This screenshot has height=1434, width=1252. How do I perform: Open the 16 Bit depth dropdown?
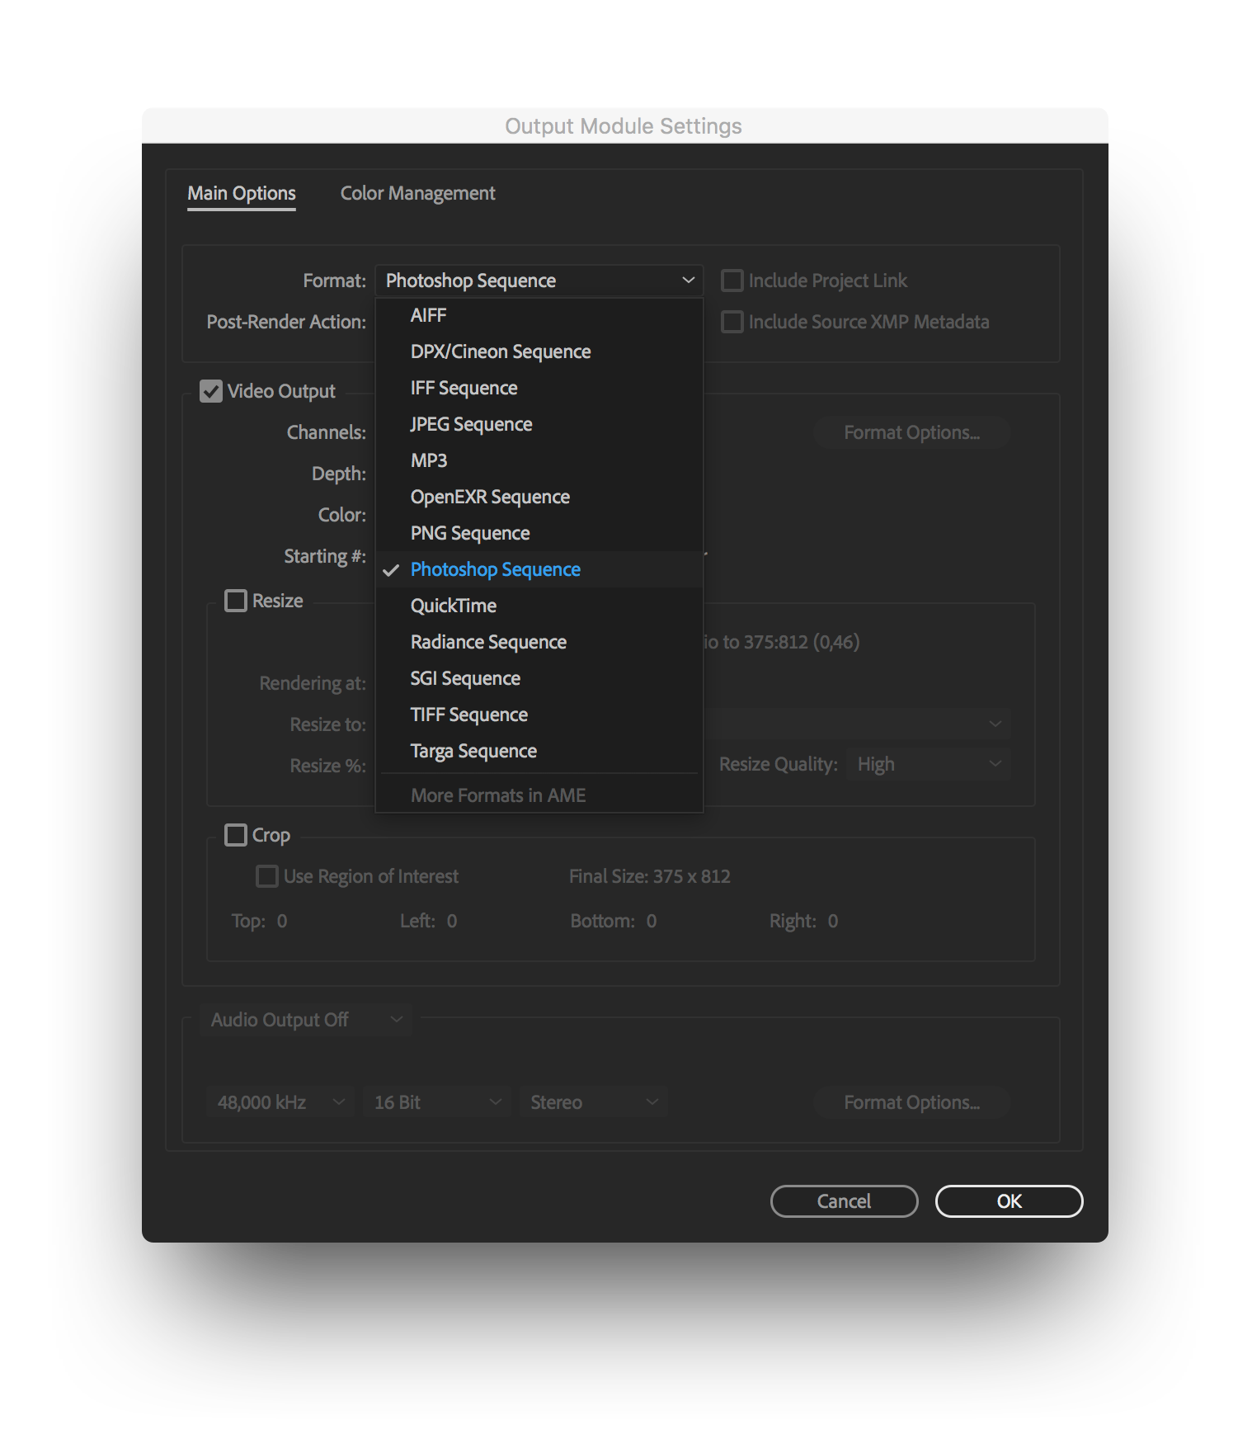tap(437, 1102)
